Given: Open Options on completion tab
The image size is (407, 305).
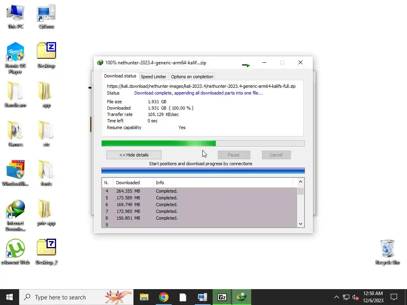Looking at the screenshot, I should click(x=192, y=77).
